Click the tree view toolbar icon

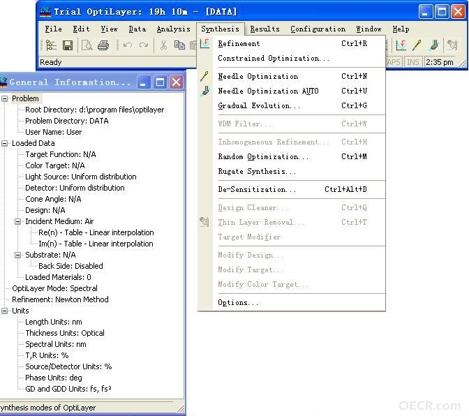click(x=51, y=45)
